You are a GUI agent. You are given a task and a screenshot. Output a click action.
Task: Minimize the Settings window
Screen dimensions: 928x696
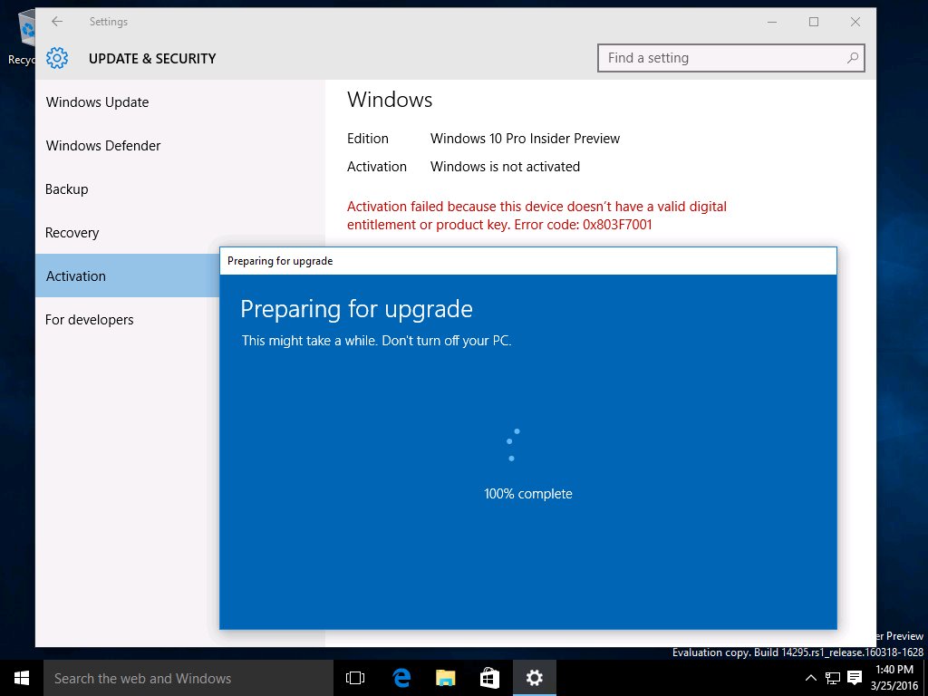point(772,22)
